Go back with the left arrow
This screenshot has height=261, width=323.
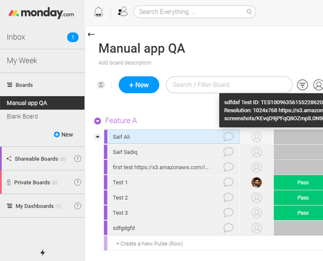point(91,34)
